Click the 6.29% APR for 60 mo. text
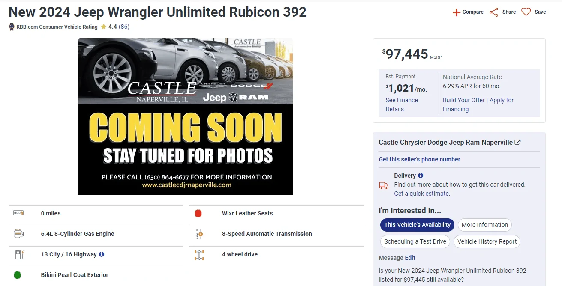562x286 pixels. [x=472, y=86]
